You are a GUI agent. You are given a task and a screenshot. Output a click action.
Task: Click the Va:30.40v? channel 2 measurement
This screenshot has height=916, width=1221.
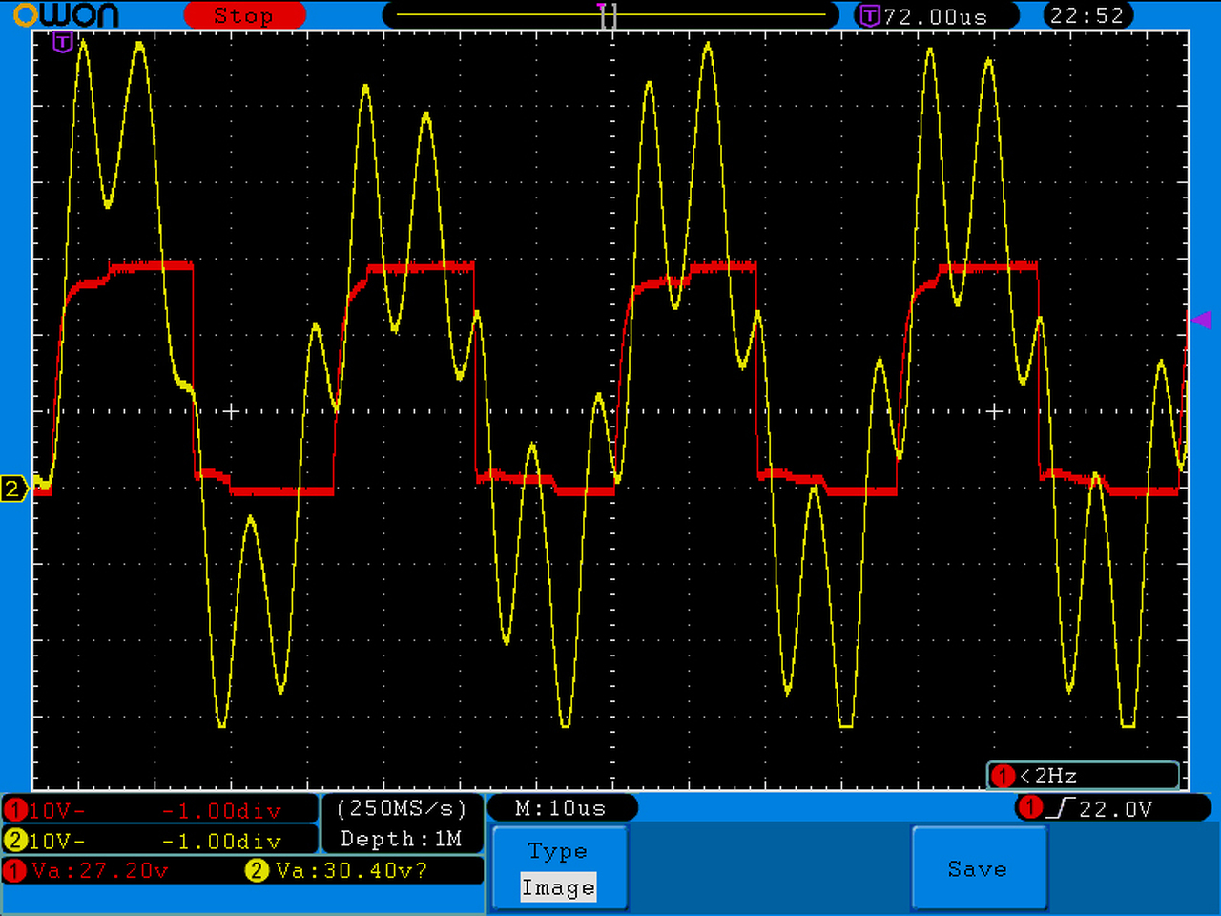click(x=351, y=870)
